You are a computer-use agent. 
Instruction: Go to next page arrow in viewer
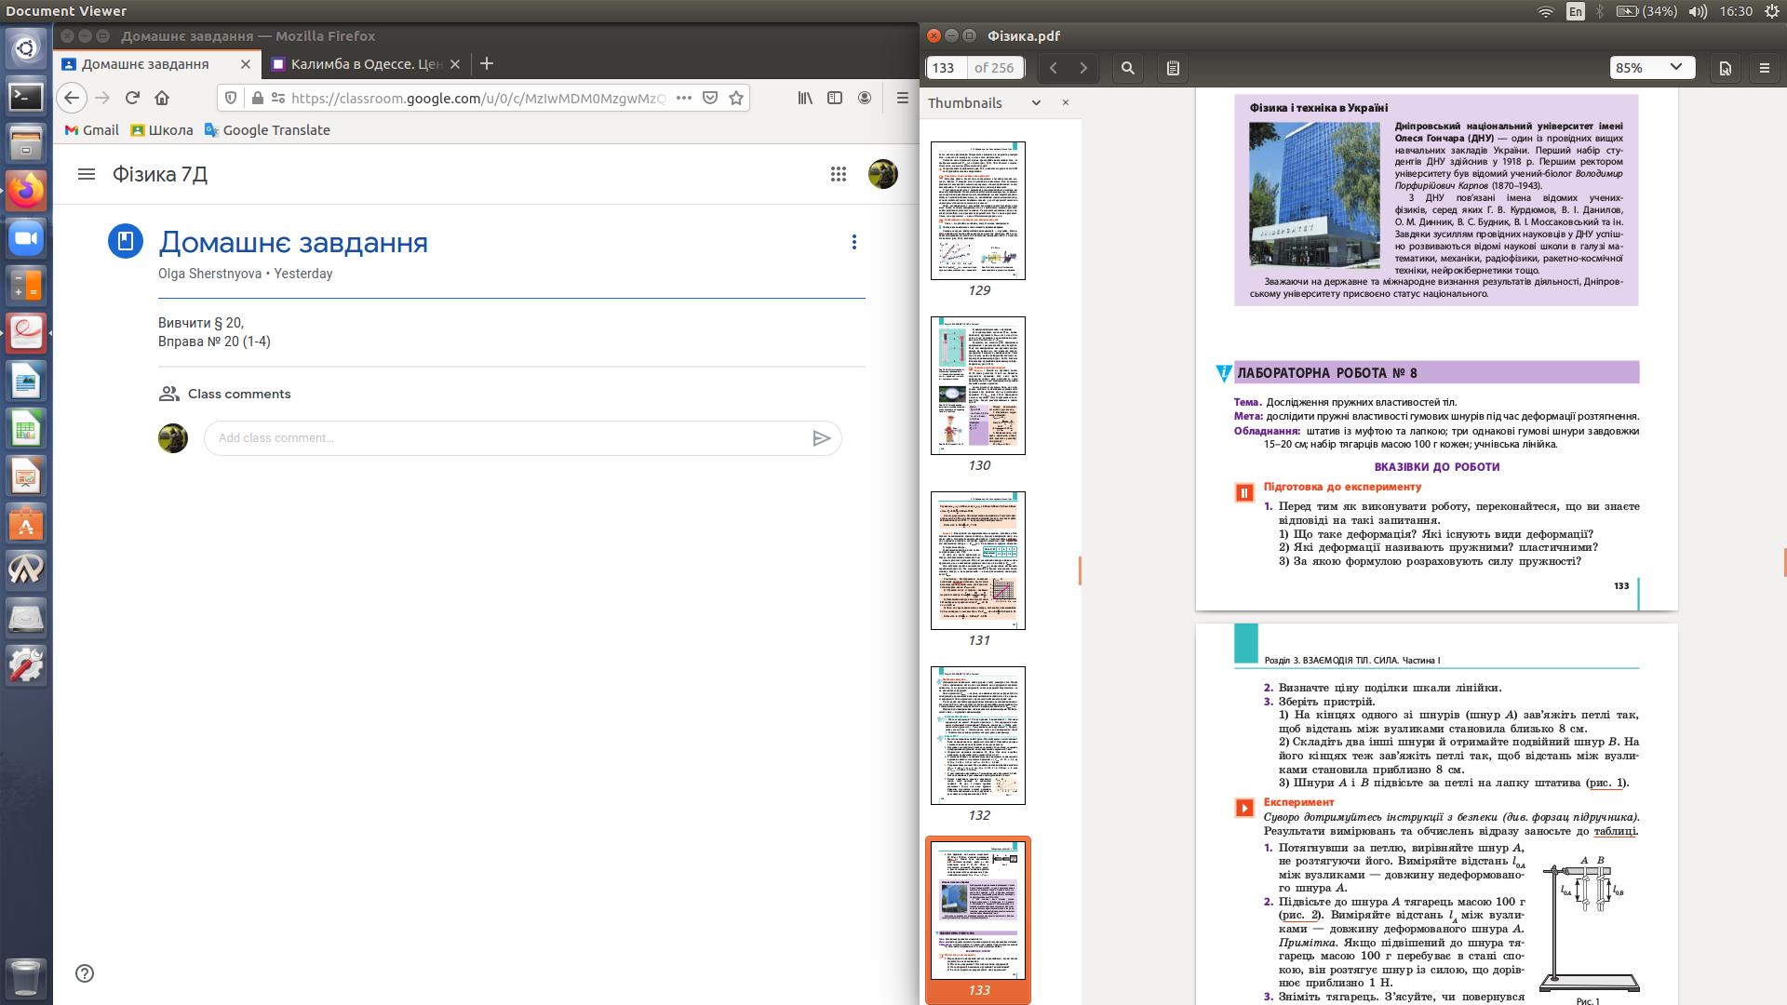(x=1083, y=68)
